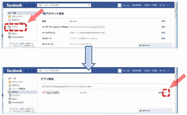Image resolution: width=187 pixels, height=115 pixels.
Task: Select 一般 in the アプリ設定 page sidebar
Action: click(x=14, y=78)
